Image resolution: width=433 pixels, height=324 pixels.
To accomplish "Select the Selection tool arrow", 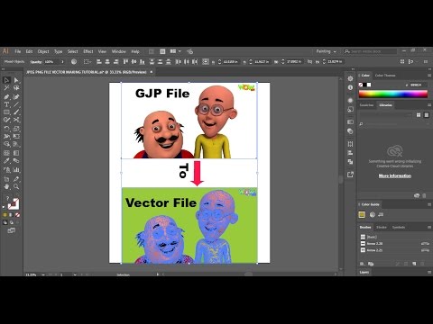I will (x=6, y=80).
